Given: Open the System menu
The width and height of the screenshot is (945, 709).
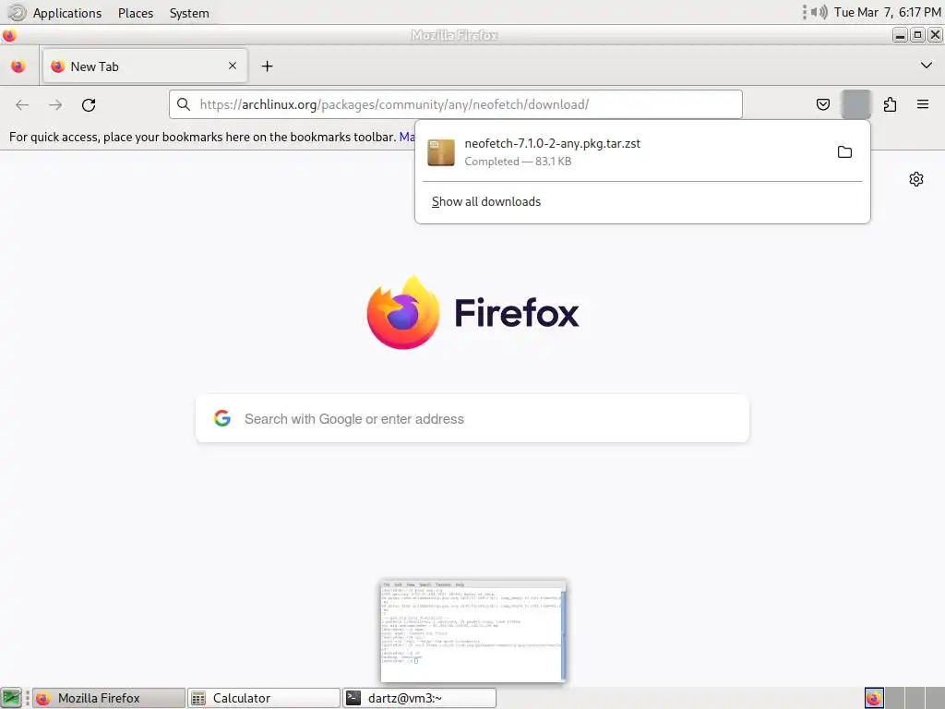Looking at the screenshot, I should tap(189, 13).
